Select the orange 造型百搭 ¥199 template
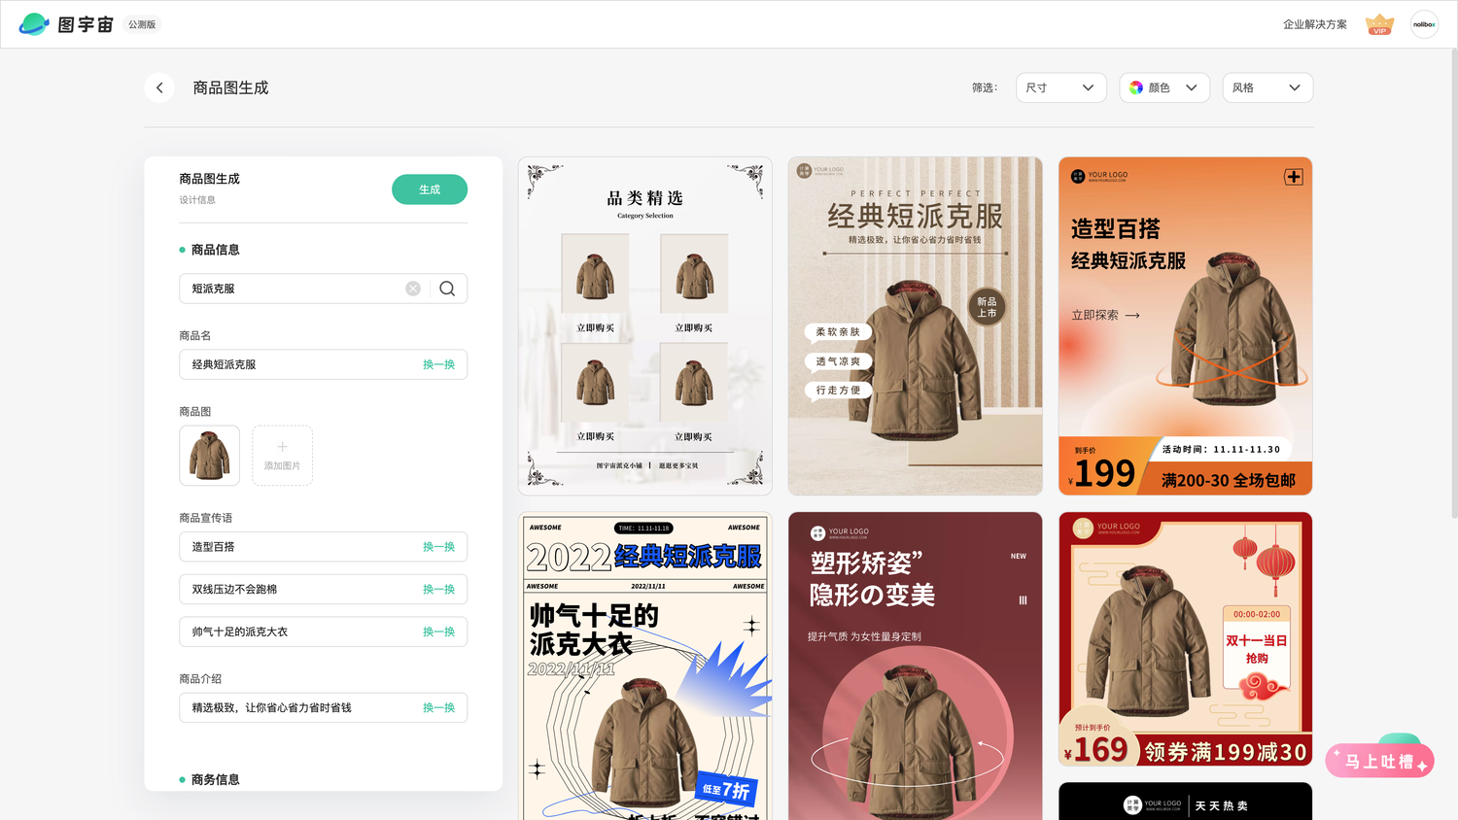Viewport: 1458px width, 820px height. pos(1185,326)
